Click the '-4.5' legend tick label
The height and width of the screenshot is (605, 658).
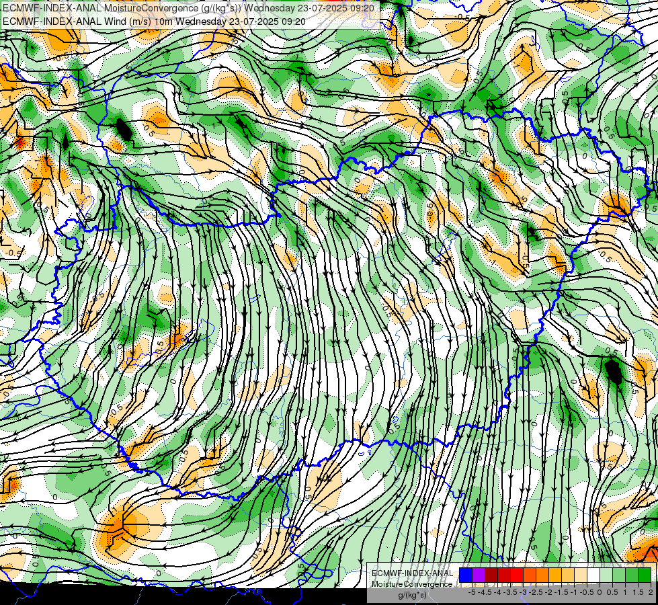tap(485, 592)
